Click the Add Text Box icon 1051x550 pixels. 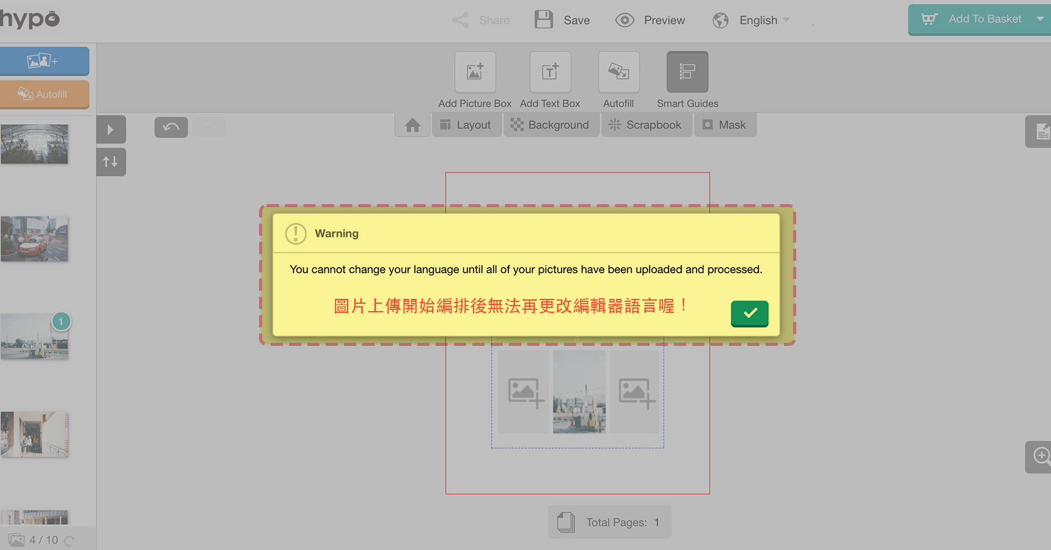click(550, 72)
